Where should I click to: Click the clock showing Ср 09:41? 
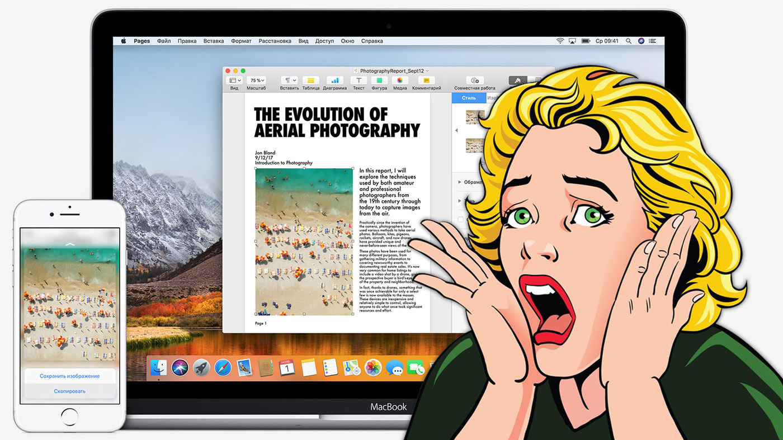(607, 41)
